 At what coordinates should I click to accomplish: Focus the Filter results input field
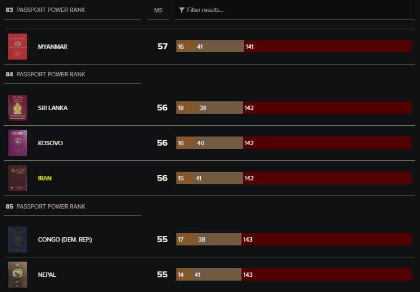pyautogui.click(x=295, y=10)
